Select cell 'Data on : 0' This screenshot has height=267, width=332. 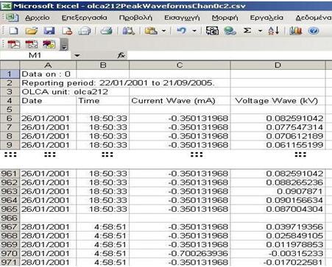pos(48,74)
